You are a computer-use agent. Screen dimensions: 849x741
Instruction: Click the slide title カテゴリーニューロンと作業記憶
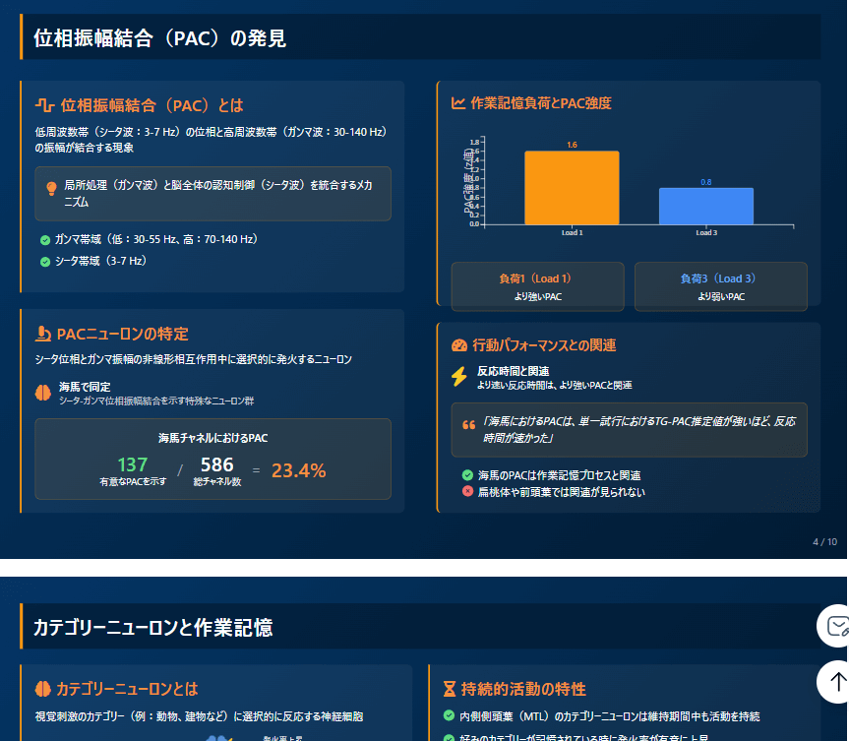(153, 627)
